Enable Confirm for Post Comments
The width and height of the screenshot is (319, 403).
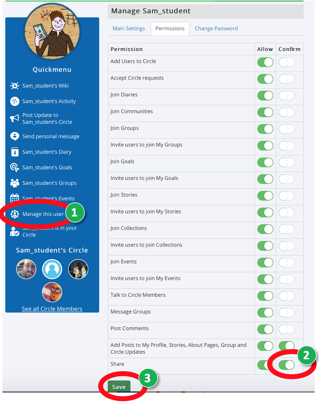tap(286, 329)
